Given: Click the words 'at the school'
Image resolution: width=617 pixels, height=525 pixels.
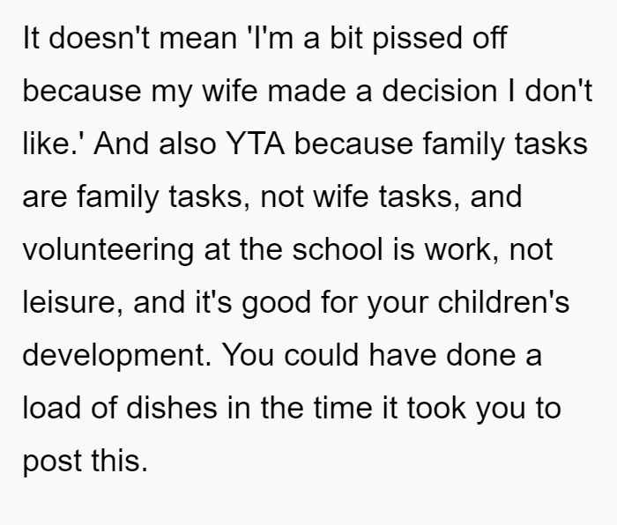Looking at the screenshot, I should pyautogui.click(x=294, y=249).
